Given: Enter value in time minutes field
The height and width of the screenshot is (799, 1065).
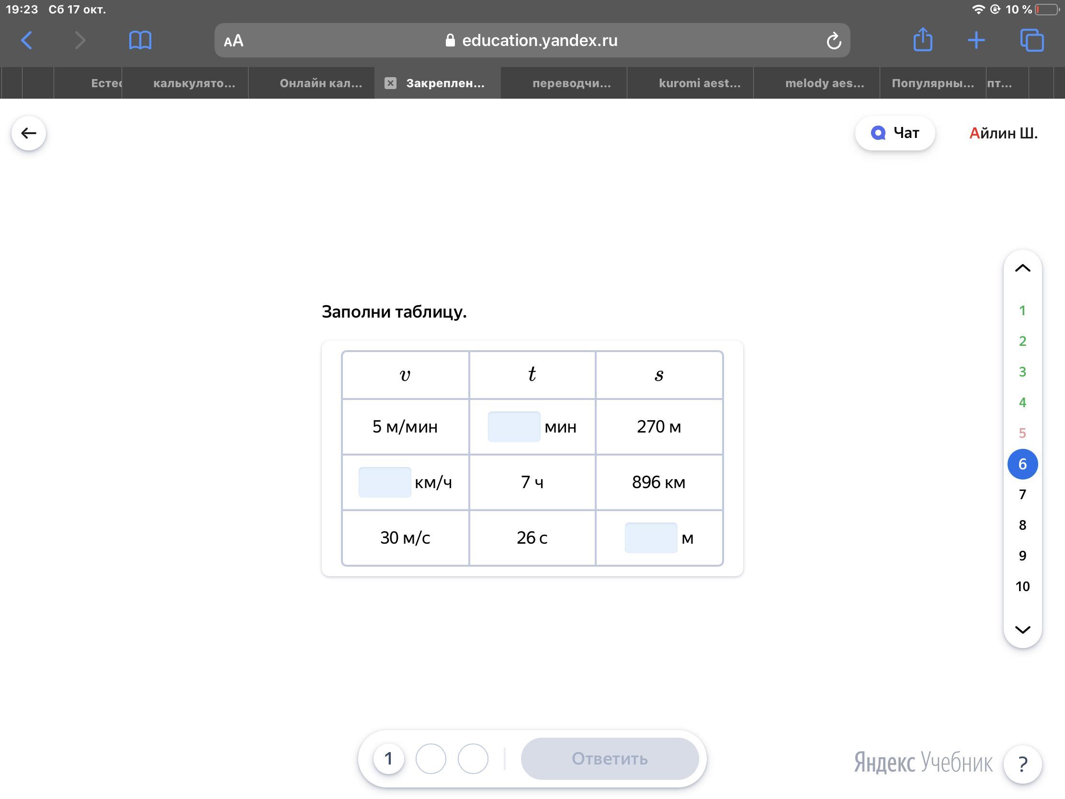Looking at the screenshot, I should [513, 425].
